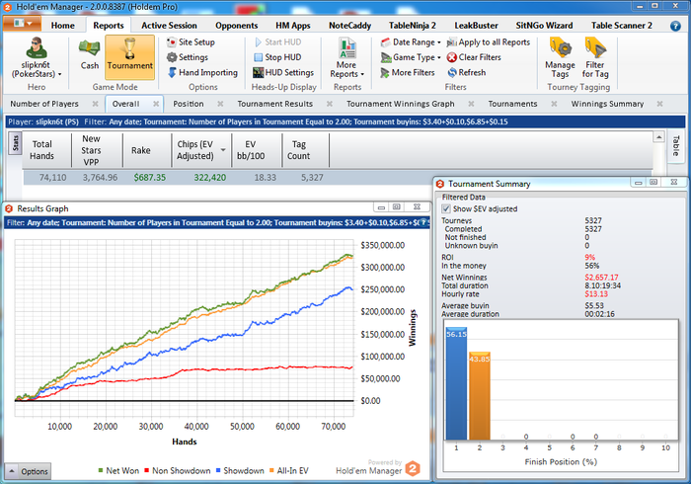Close the Tournaments tab
The height and width of the screenshot is (484, 691).
tap(554, 104)
